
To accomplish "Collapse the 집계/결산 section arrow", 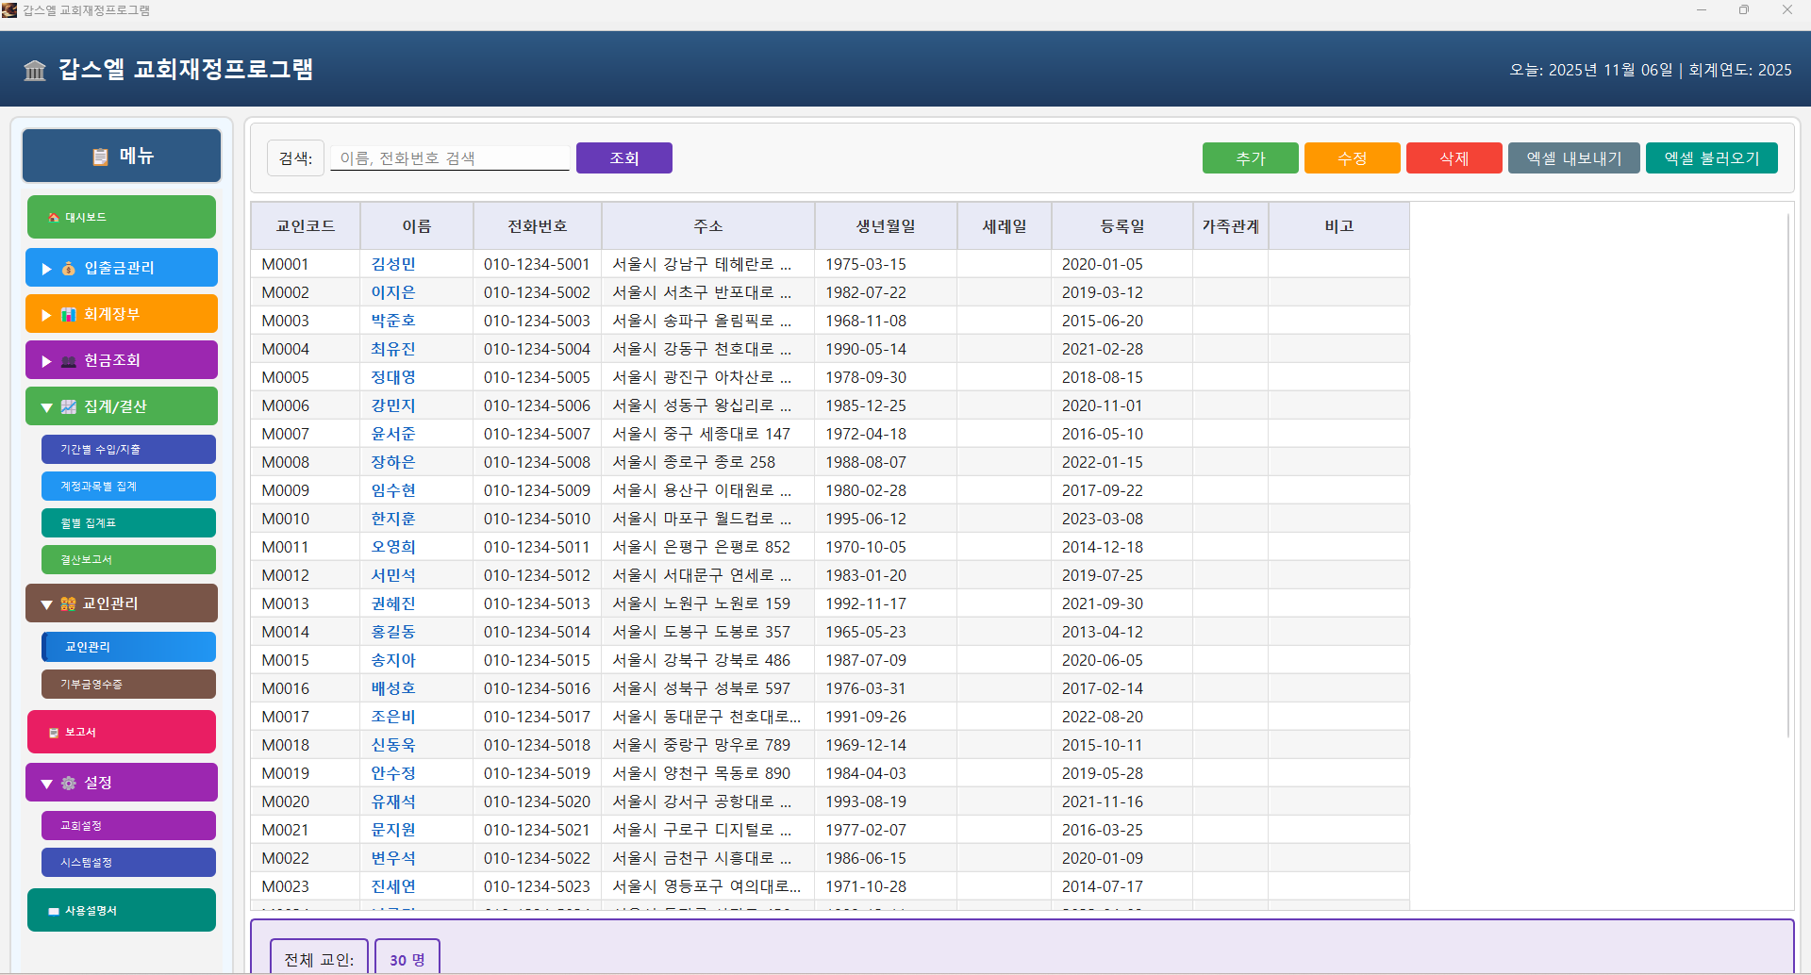I will [x=46, y=407].
